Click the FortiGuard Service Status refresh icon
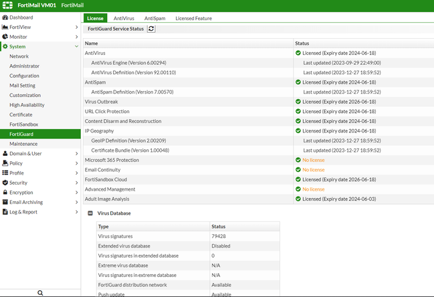Viewport: 434px width, 297px height. 151,29
